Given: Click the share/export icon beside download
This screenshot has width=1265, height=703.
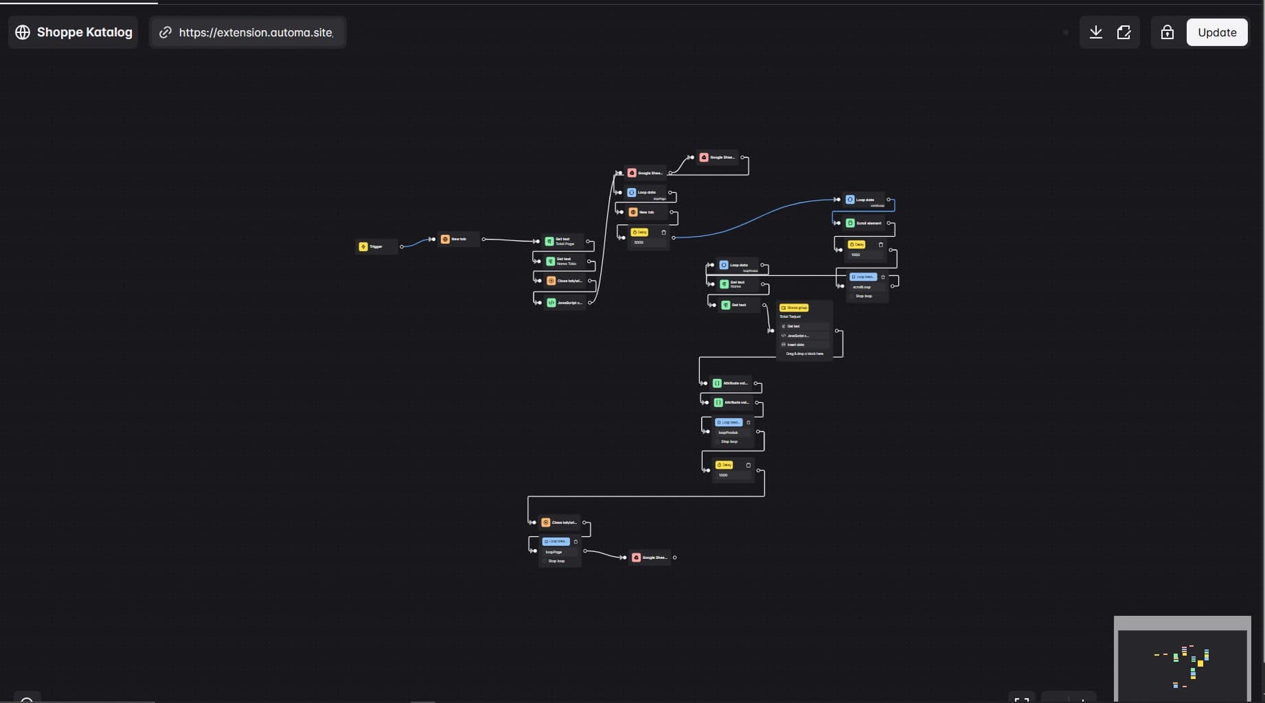Looking at the screenshot, I should point(1124,32).
